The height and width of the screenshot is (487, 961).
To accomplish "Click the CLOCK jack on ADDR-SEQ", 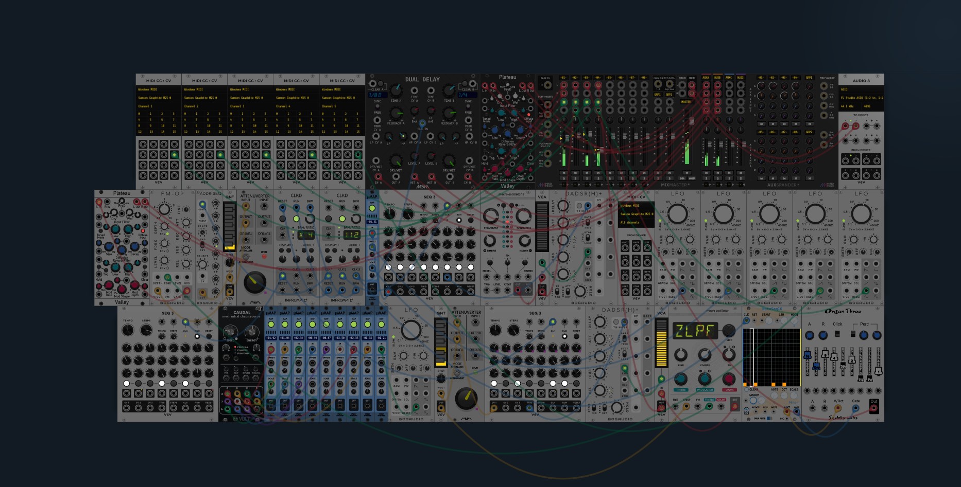I will click(202, 205).
